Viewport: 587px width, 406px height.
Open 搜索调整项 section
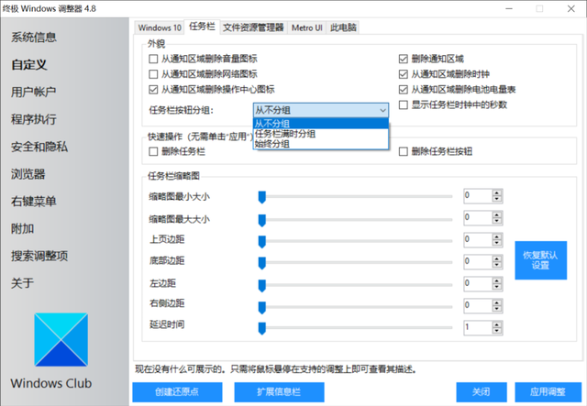pyautogui.click(x=39, y=256)
